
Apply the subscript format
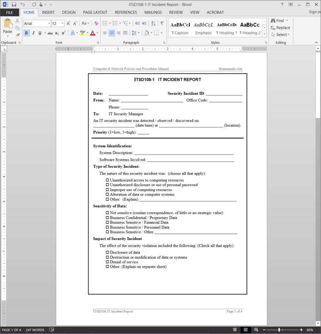click(57, 33)
